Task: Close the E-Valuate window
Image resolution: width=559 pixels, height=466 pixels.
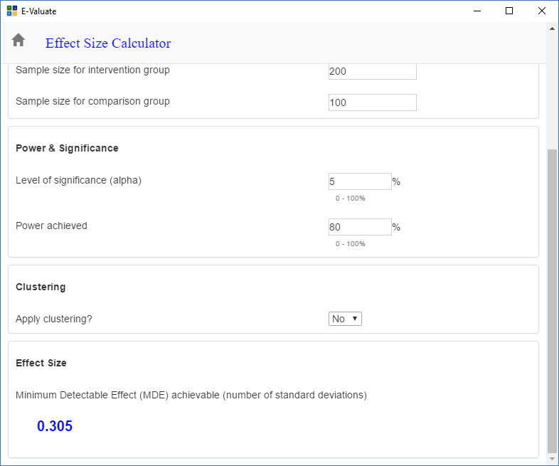Action: point(542,11)
